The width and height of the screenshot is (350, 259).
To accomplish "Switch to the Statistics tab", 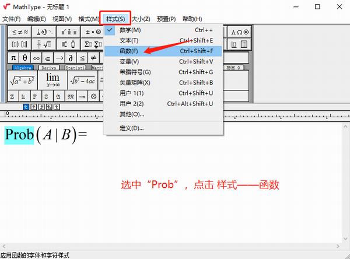I will (x=75, y=68).
